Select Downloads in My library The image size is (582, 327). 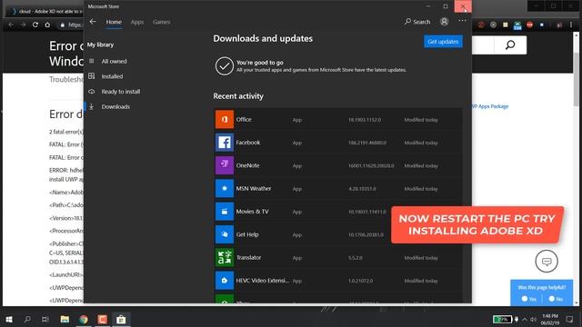pos(115,107)
